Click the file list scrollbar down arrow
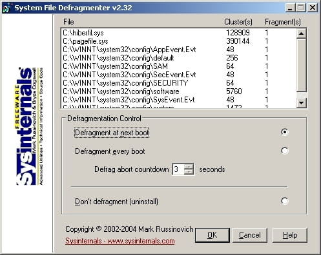Viewport: 321px width, 255px height. point(301,103)
